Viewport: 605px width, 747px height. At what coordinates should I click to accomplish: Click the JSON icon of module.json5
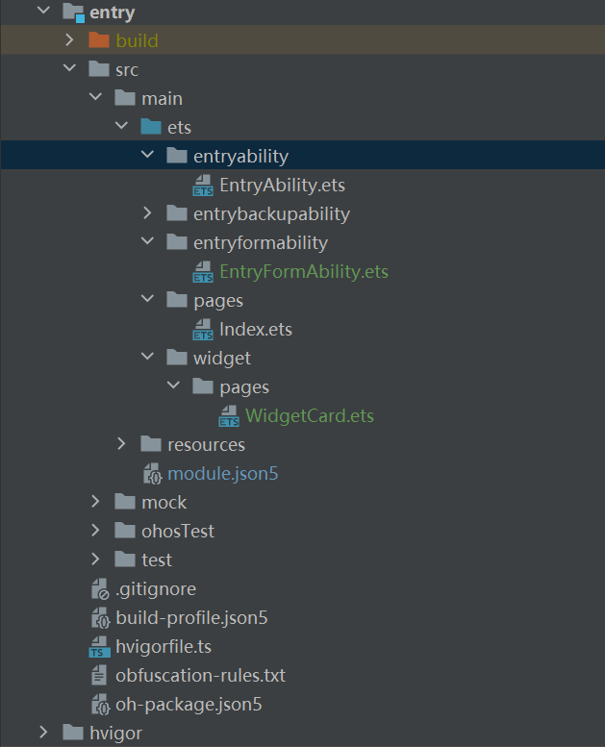[151, 474]
